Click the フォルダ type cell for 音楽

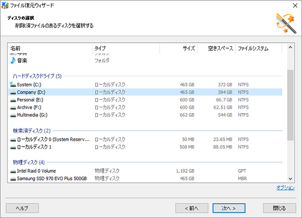102,61
